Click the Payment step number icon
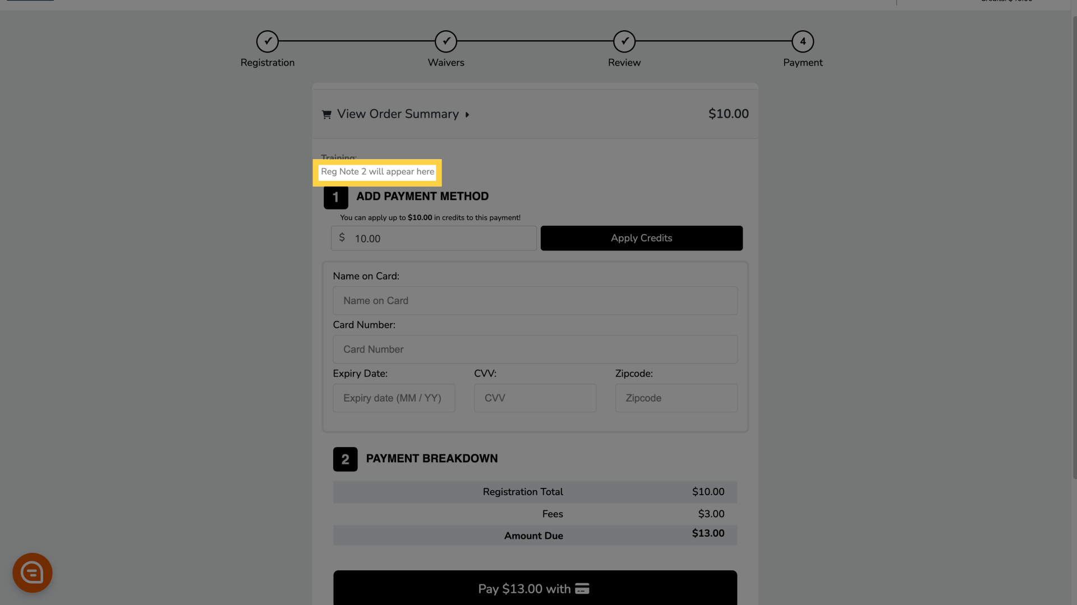Screen dimensions: 1077x605 pos(803,41)
